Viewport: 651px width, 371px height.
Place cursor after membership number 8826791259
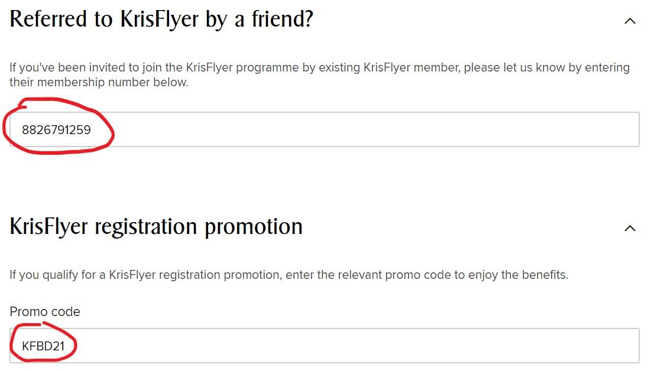point(92,130)
